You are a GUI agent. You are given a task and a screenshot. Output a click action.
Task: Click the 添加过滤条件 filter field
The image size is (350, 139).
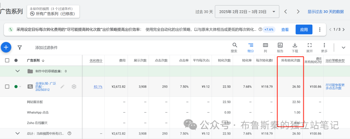(46, 48)
